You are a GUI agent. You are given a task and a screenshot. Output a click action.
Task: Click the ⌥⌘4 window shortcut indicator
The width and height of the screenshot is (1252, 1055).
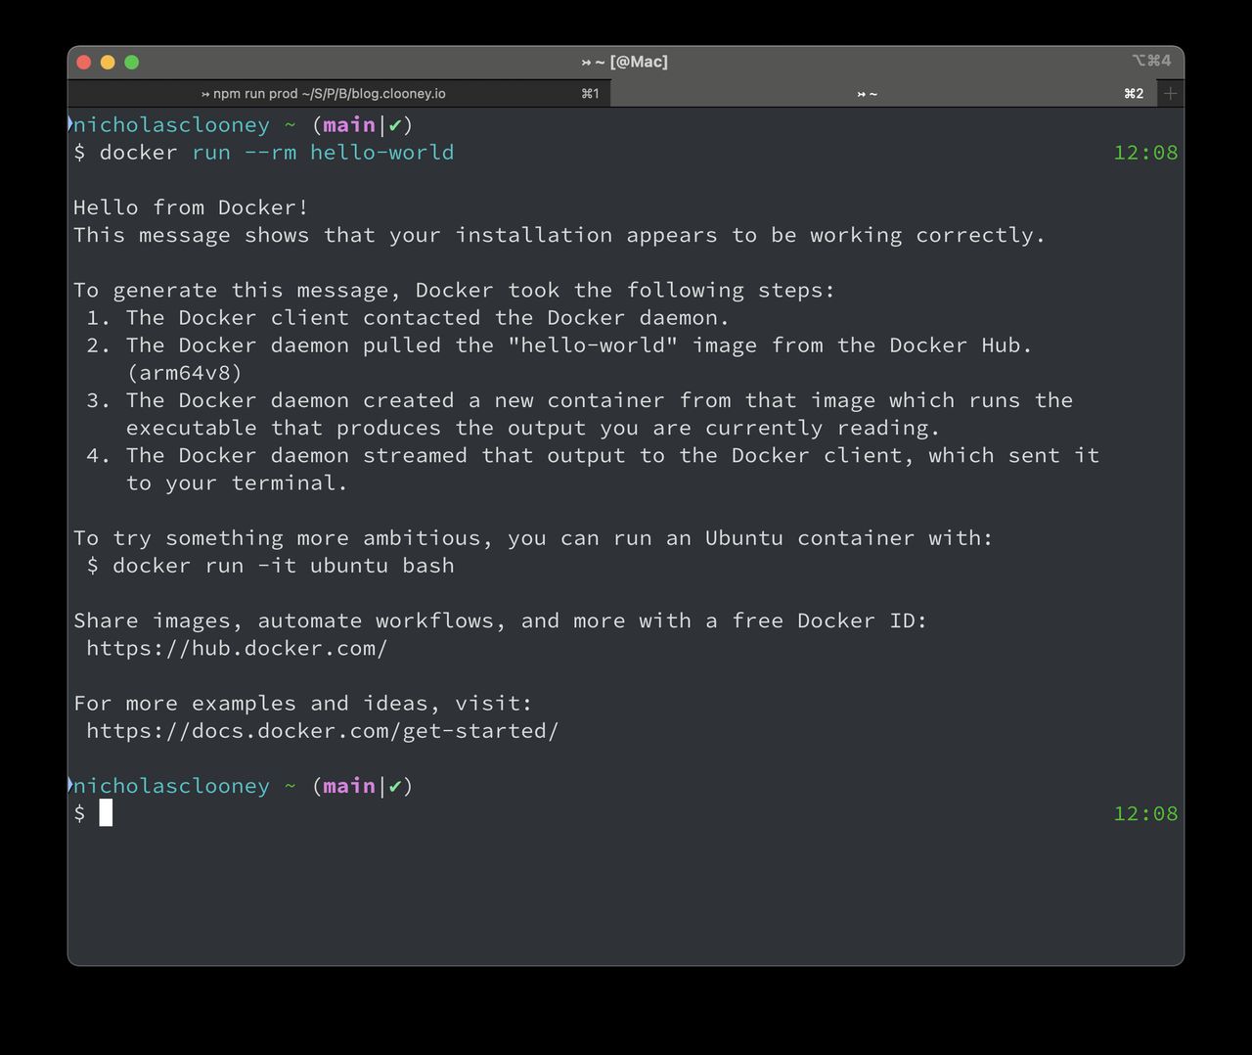(x=1151, y=61)
